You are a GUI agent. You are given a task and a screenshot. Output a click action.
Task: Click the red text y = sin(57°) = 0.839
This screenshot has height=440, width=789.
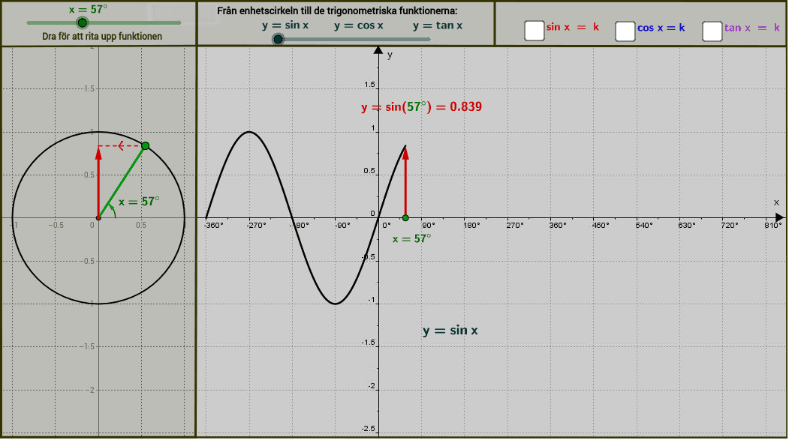pos(422,107)
